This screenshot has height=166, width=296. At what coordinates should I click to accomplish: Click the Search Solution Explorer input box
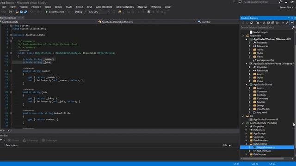(x=266, y=28)
